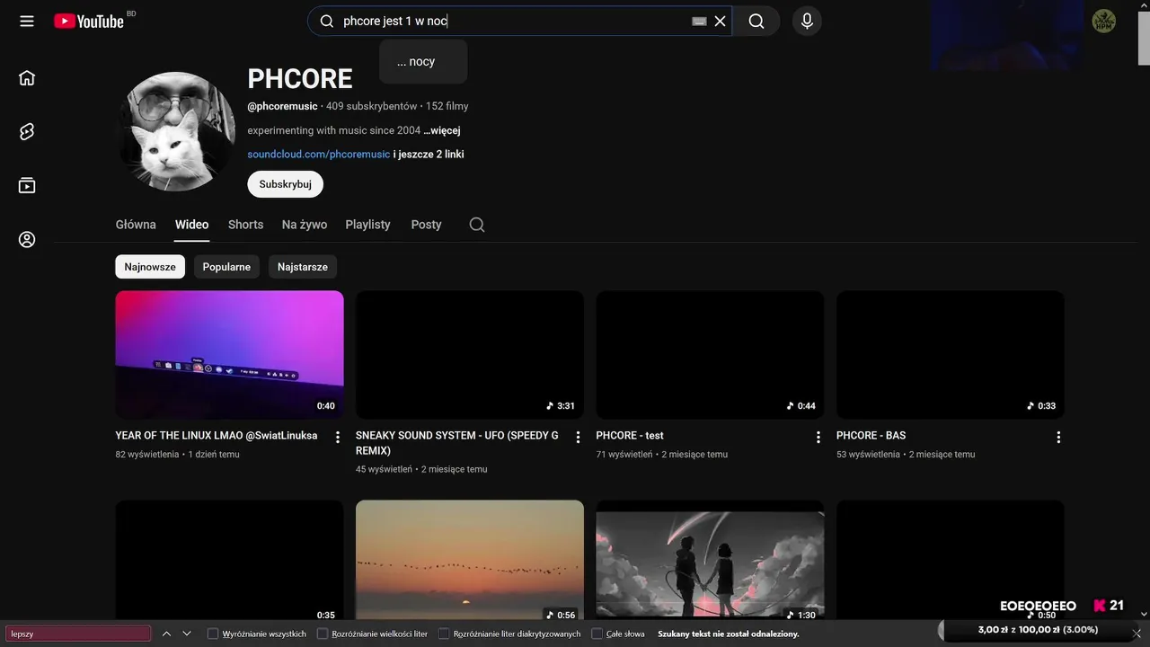This screenshot has width=1150, height=647.
Task: Open Shorts via the sidebar icon
Action: [x=27, y=132]
